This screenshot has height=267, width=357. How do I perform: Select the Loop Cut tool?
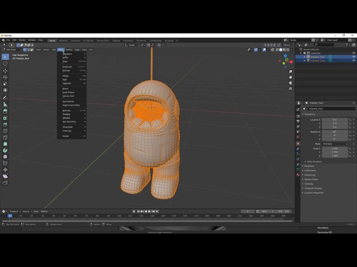pyautogui.click(x=5, y=131)
